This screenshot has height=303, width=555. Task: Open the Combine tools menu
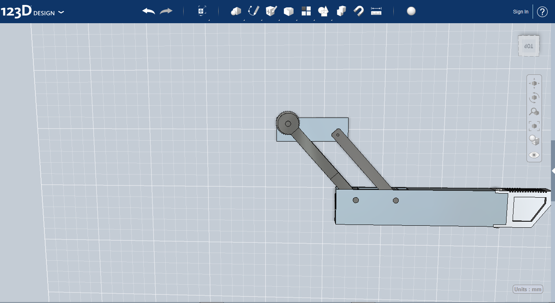point(341,11)
